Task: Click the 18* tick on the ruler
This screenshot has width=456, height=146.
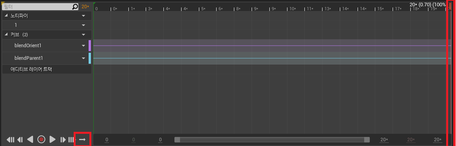Action: [416, 9]
